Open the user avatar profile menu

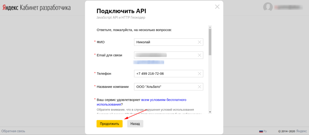tap(268, 7)
